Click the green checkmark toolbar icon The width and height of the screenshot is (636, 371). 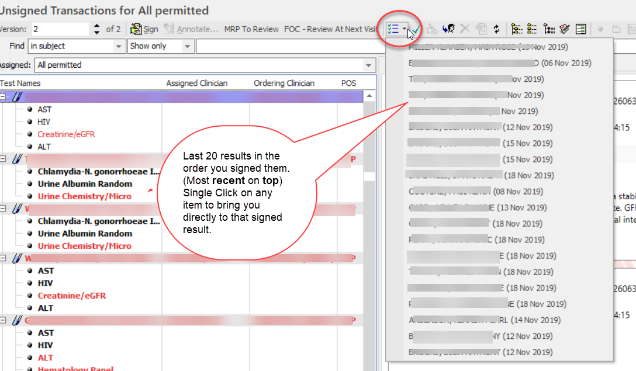417,29
